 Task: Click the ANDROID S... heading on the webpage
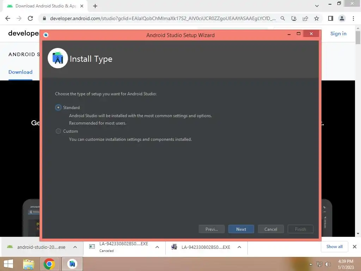coord(24,54)
